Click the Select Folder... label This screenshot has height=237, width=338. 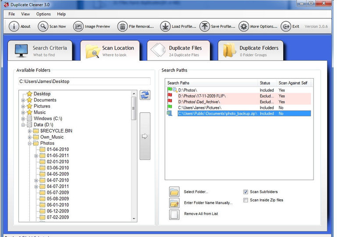[196, 192]
